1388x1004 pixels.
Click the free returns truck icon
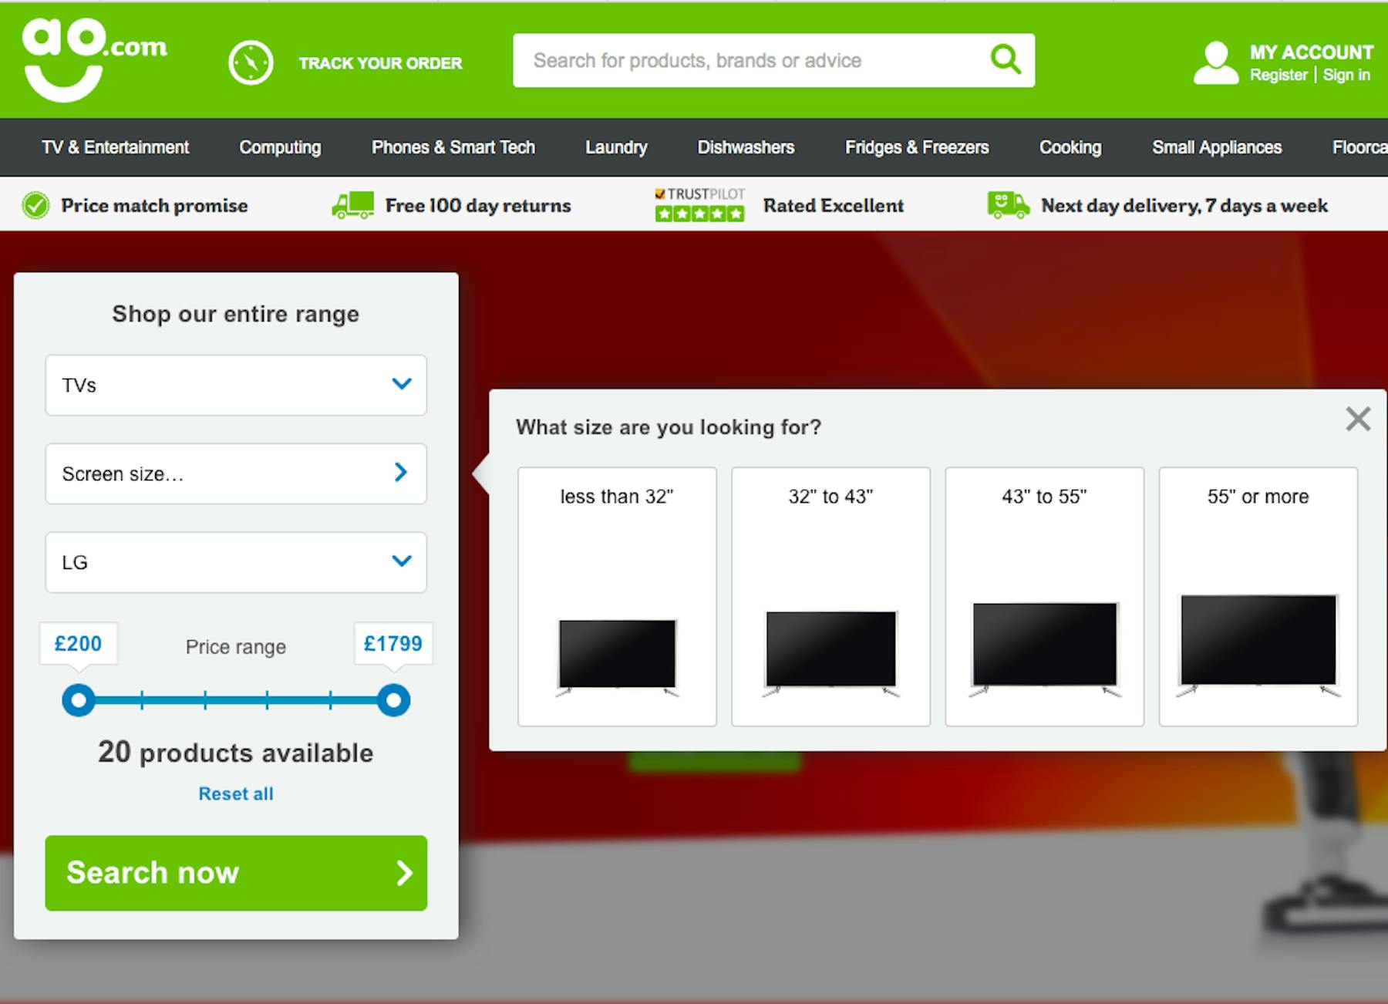tap(353, 205)
